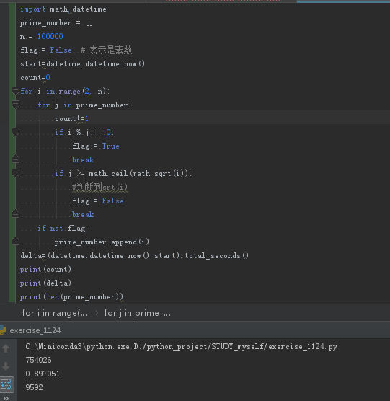Click console output value 9592
The width and height of the screenshot is (390, 401).
point(35,387)
